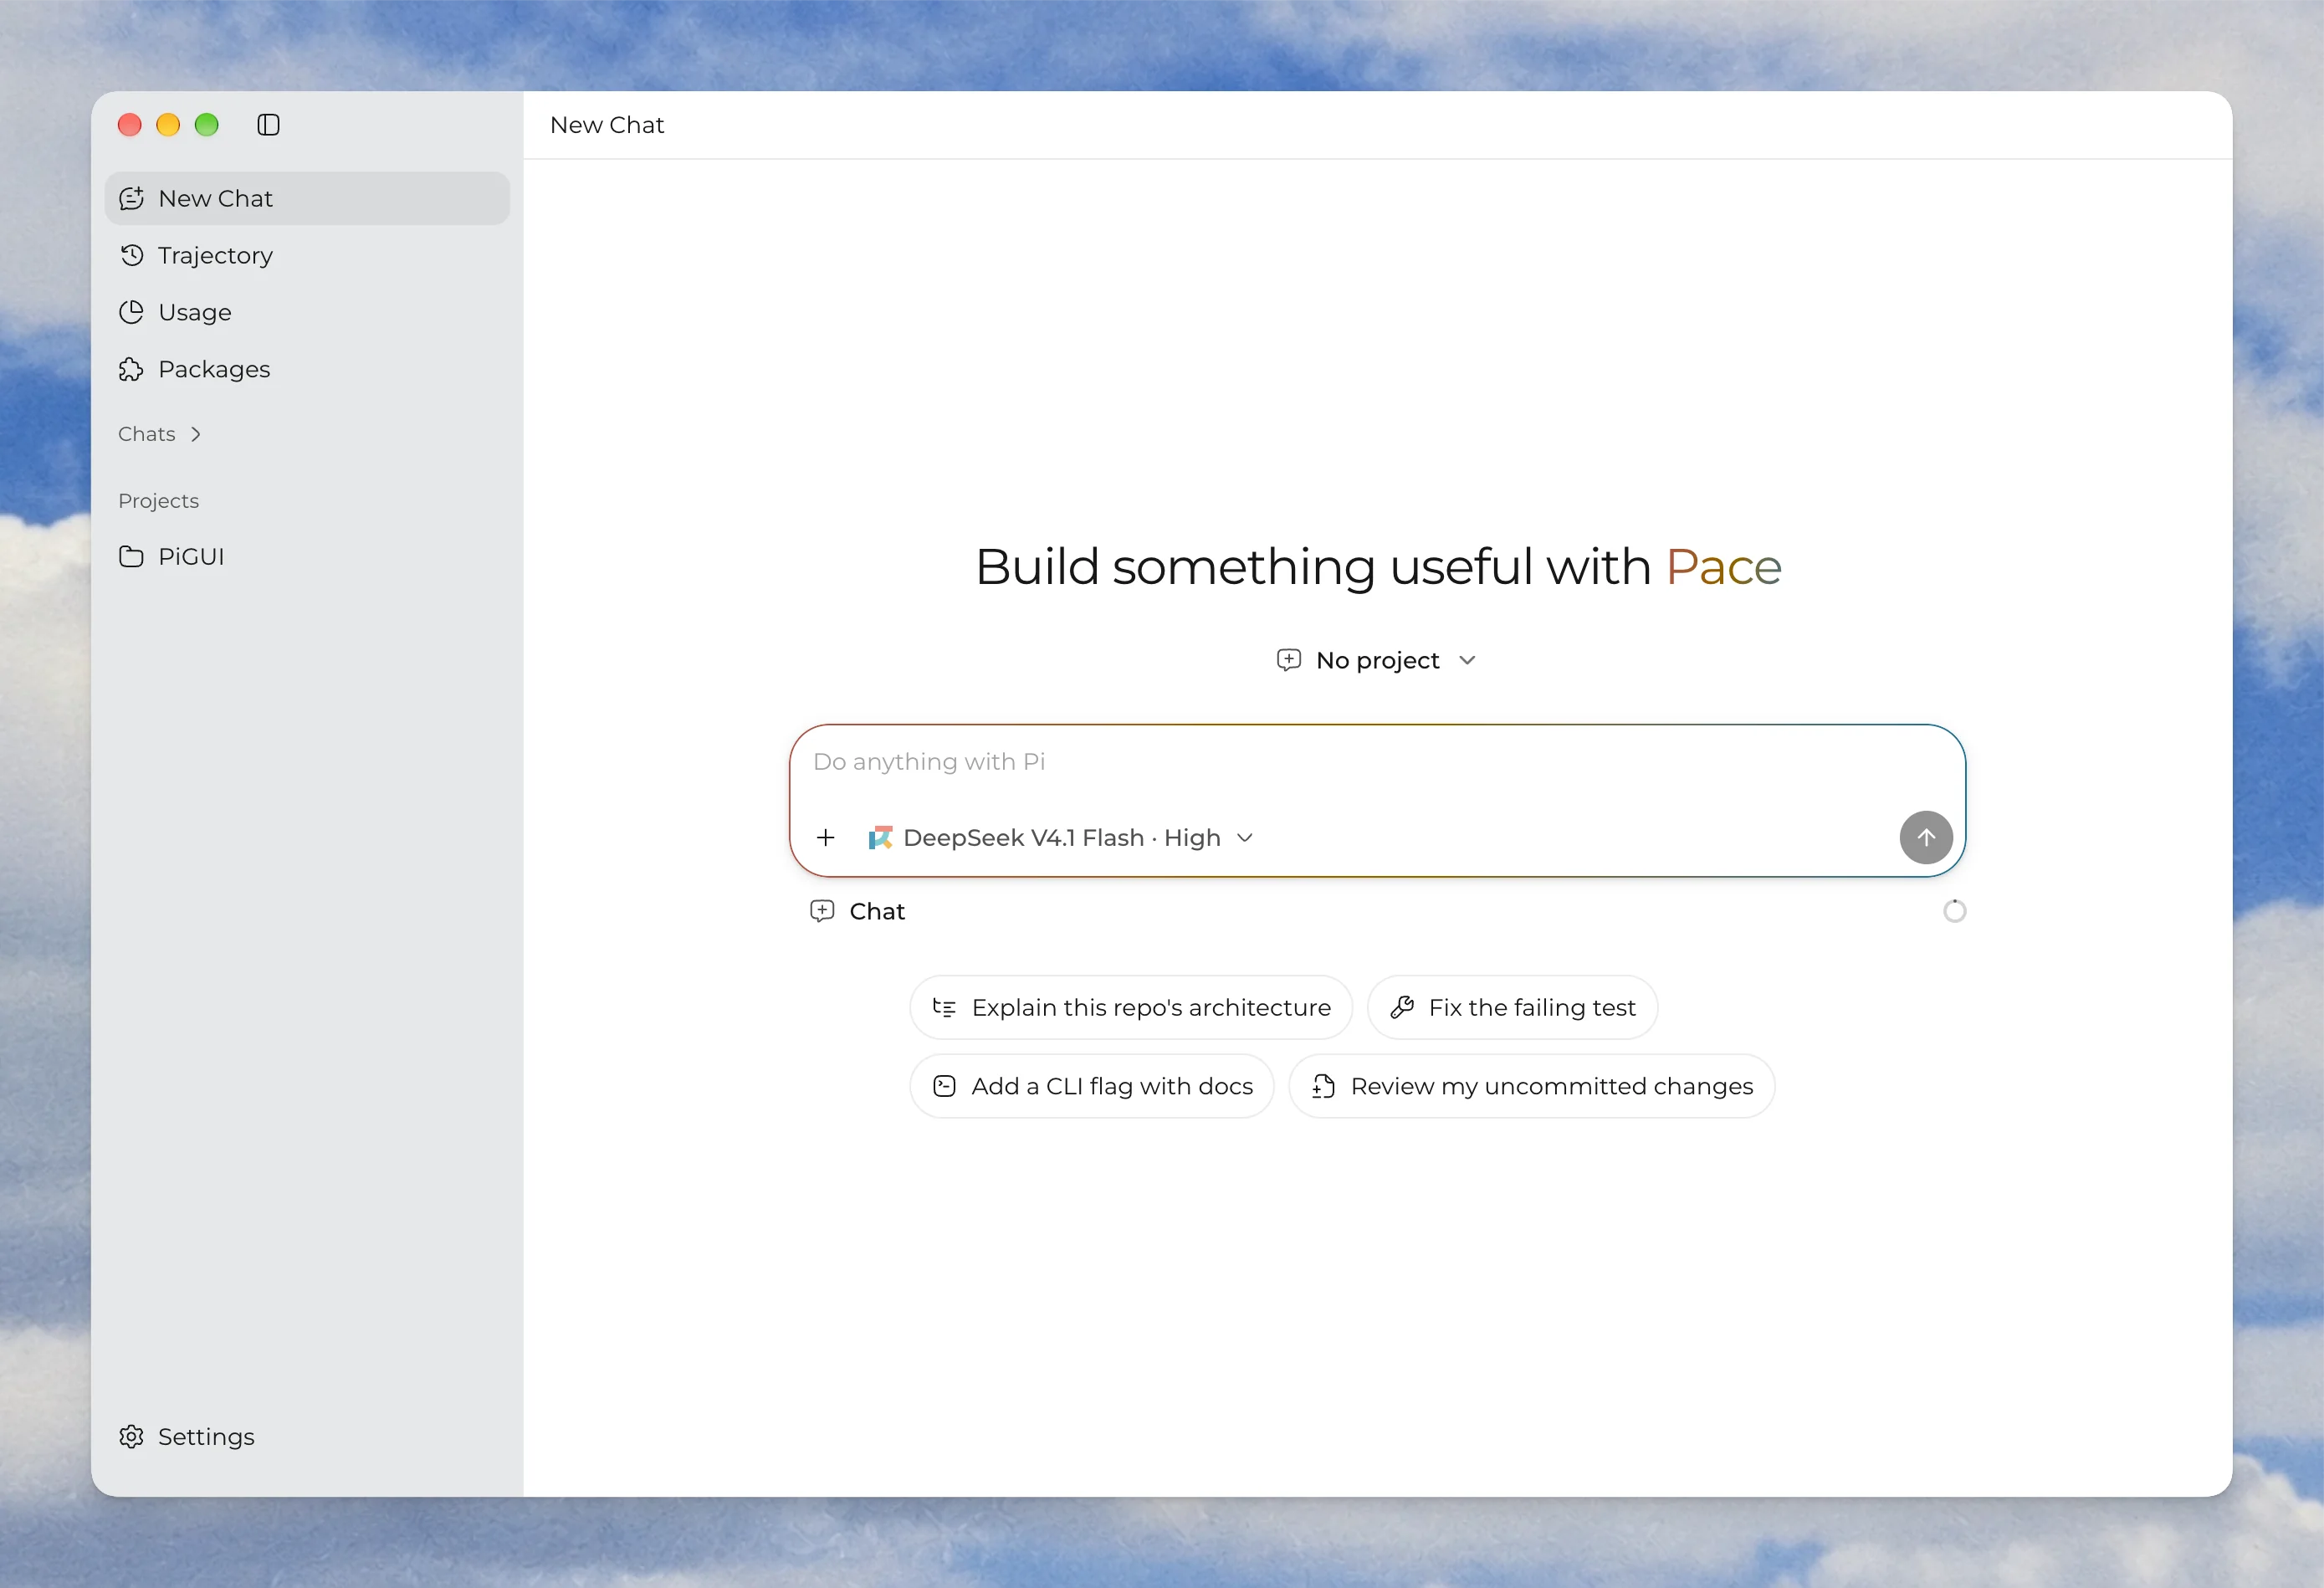Screen dimensions: 2324x1588
Task: Close the window with the red button
Action: [129, 125]
